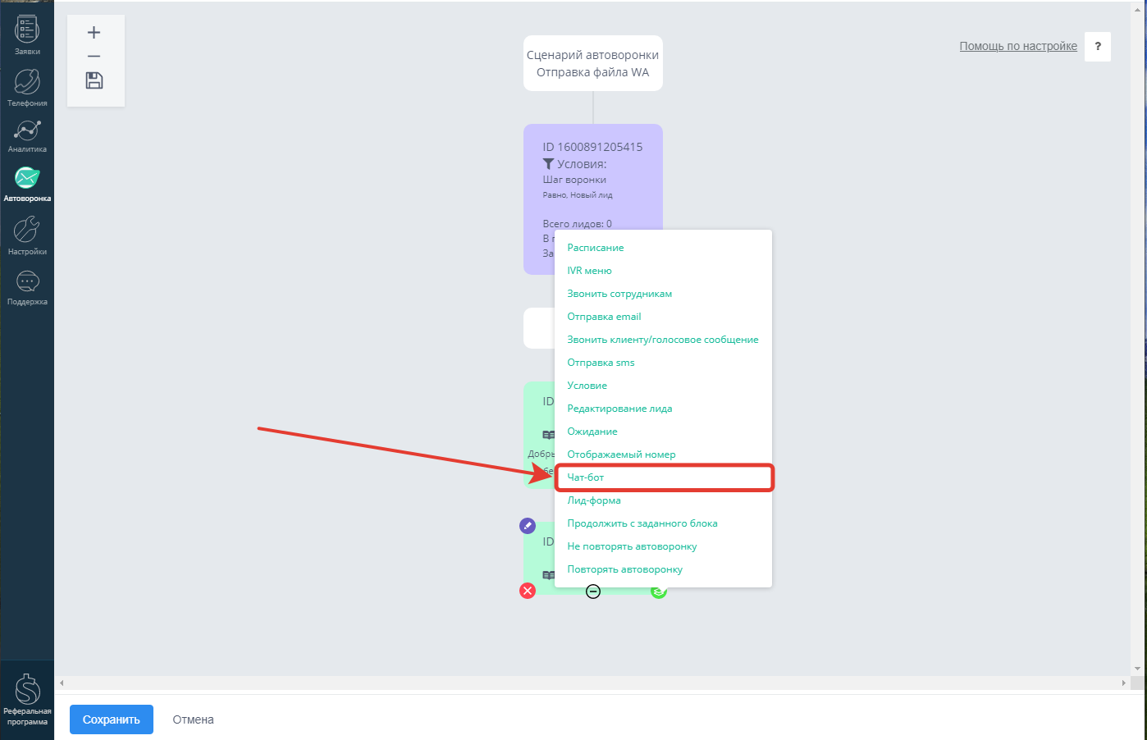Choose Ожидание from the block menu
Viewport: 1147px width, 740px height.
pos(592,432)
